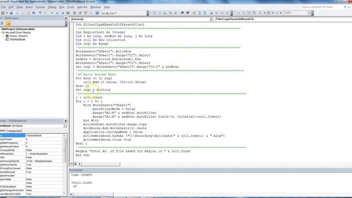This screenshot has height=198, width=352.
Task: Select Sheet1 (Sheet1) in project tree
Action: click(x=19, y=36)
